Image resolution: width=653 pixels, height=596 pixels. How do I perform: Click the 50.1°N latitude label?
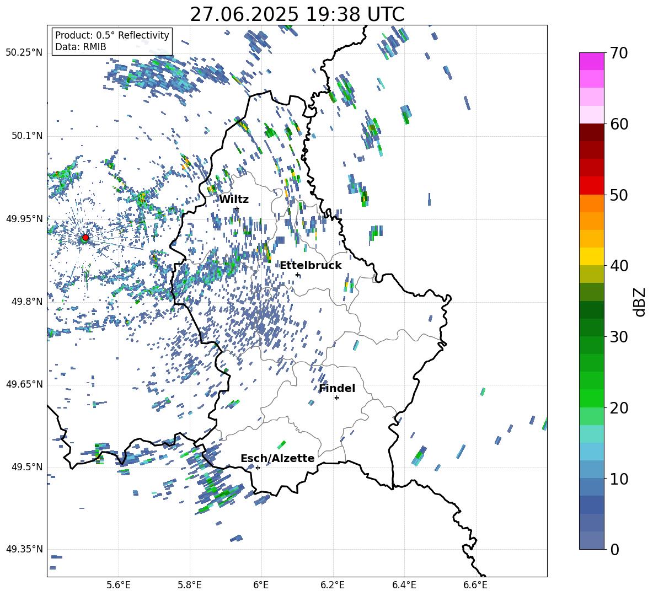(27, 136)
